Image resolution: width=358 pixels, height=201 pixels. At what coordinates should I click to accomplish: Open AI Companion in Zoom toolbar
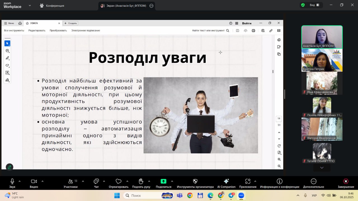tap(226, 181)
